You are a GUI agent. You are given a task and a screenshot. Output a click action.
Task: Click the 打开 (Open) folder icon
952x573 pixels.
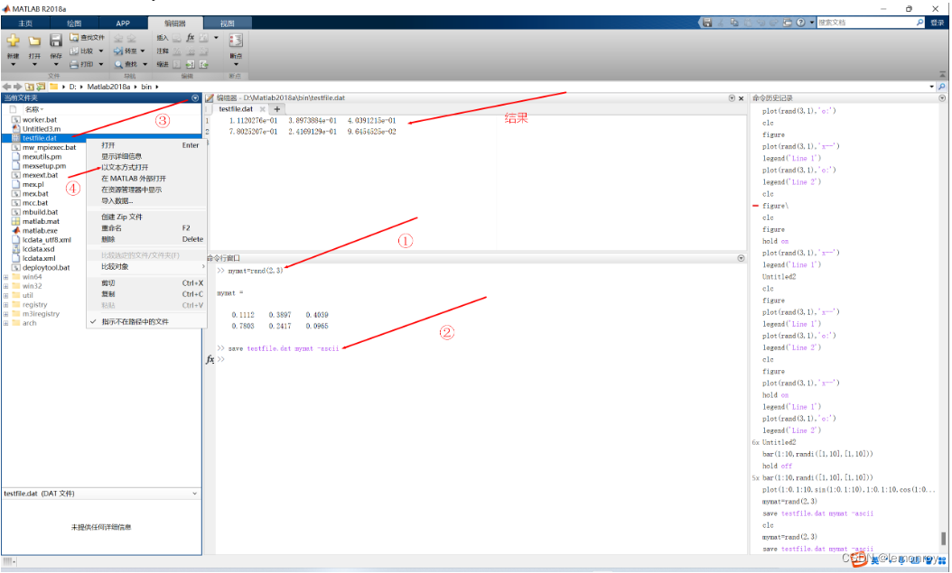pyautogui.click(x=34, y=41)
